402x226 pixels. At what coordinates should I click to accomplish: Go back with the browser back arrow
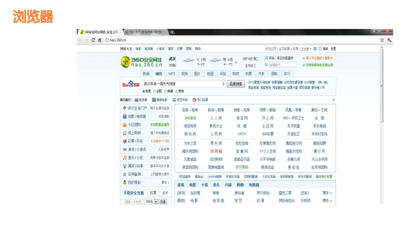(x=80, y=40)
